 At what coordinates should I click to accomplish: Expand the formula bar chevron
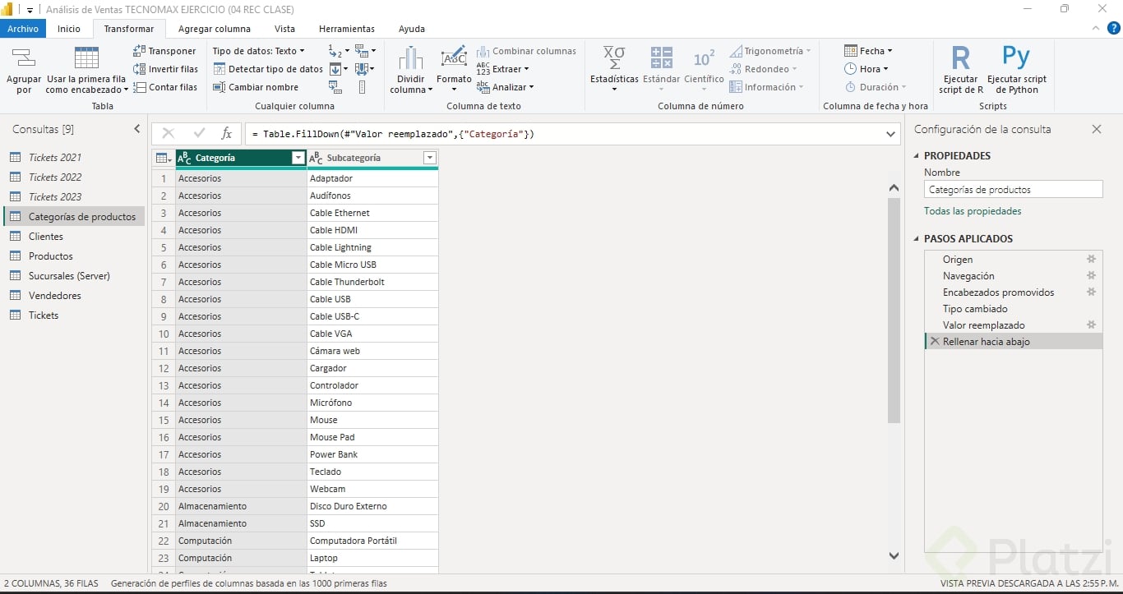[891, 134]
